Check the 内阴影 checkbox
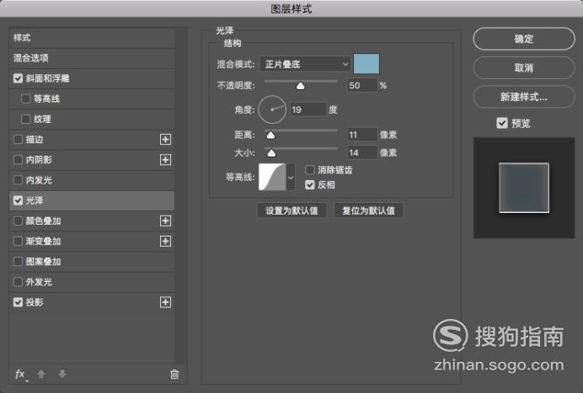Image resolution: width=583 pixels, height=393 pixels. [x=18, y=160]
